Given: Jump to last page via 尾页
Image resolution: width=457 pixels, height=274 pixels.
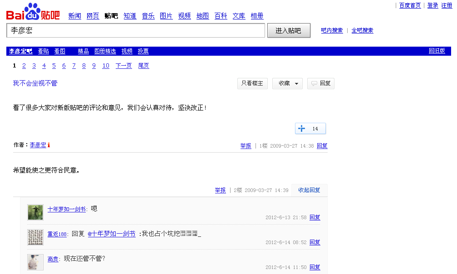Looking at the screenshot, I should pyautogui.click(x=144, y=66).
